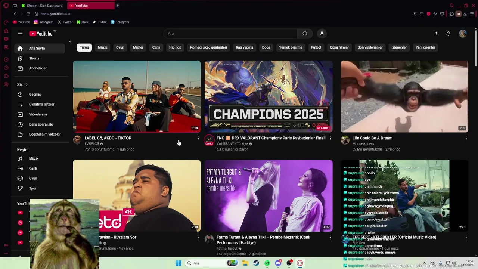
Task: Click the pin icon in address bar
Action: click(x=415, y=14)
